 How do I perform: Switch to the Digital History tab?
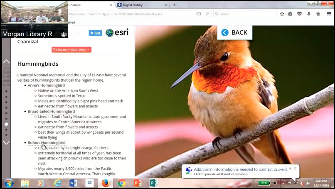point(139,5)
